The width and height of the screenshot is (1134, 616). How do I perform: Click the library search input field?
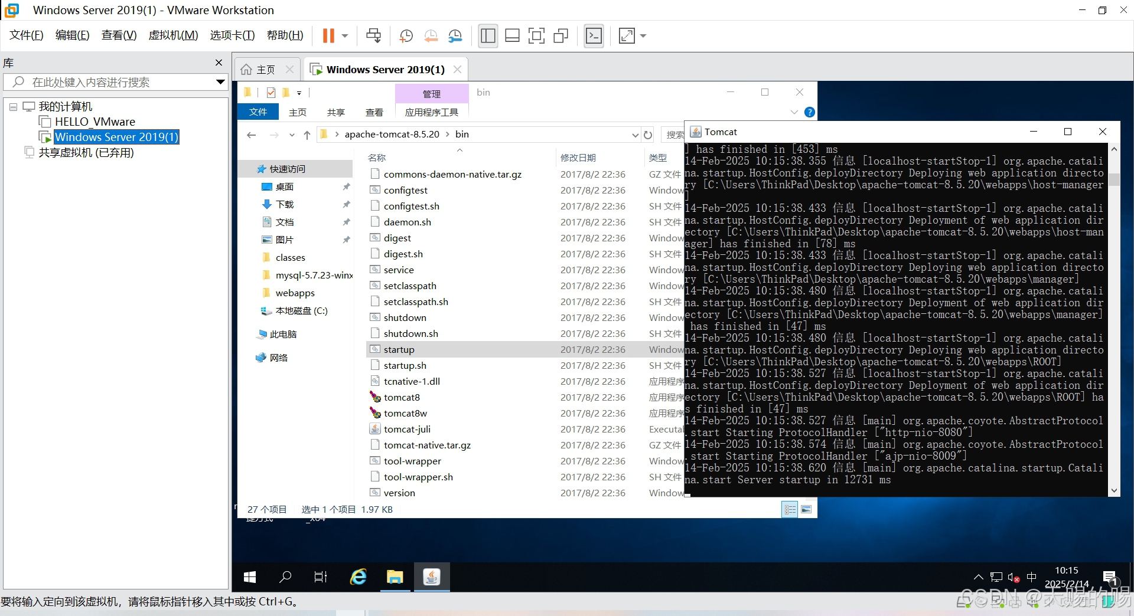point(115,82)
